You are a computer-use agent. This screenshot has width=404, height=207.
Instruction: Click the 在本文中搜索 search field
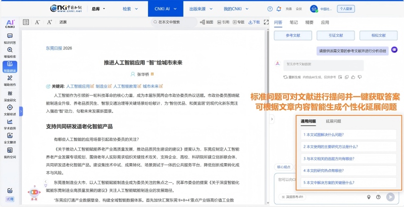pos(174,22)
